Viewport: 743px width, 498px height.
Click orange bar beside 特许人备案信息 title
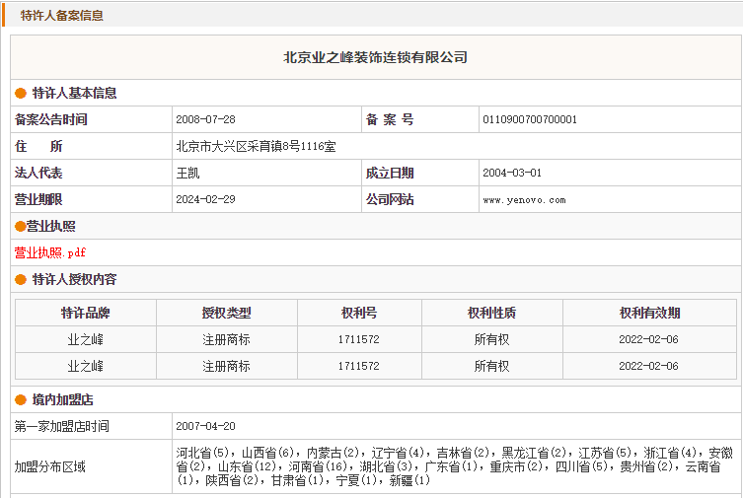[x=3, y=16]
